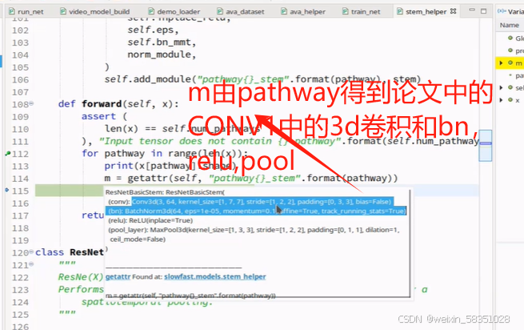Click the BatchNorm3d line in hover popup

(x=256, y=211)
